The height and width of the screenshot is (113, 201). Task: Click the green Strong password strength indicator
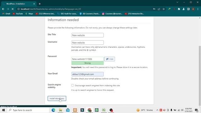(x=88, y=63)
